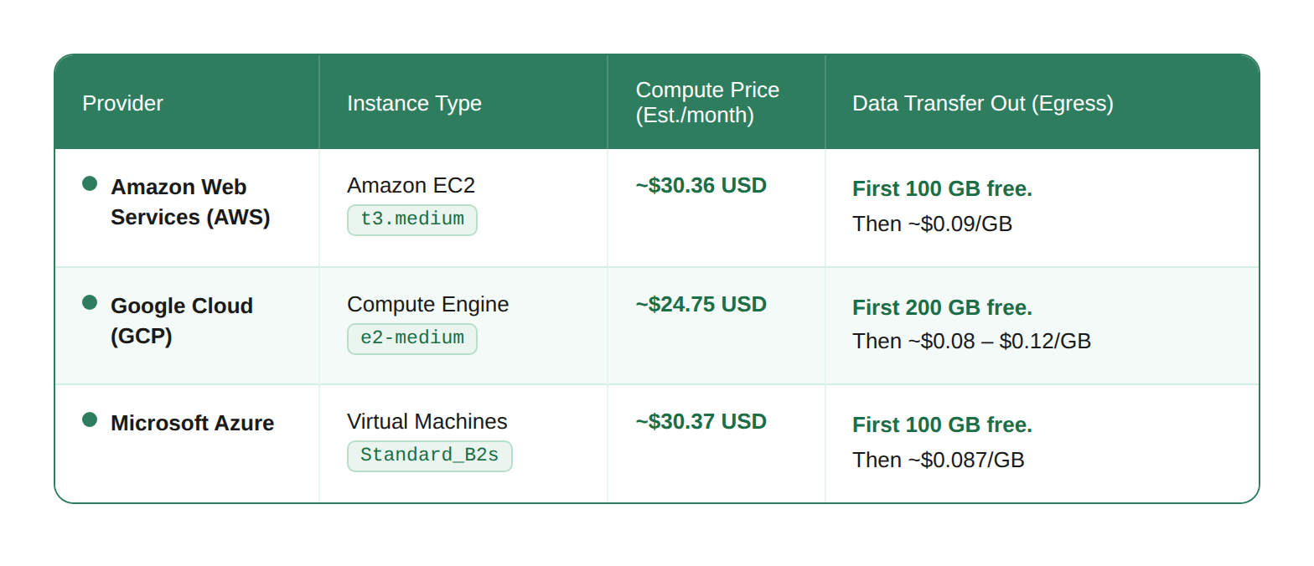This screenshot has height=566, width=1314.
Task: Click the Amazon EC2 label
Action: coord(411,185)
